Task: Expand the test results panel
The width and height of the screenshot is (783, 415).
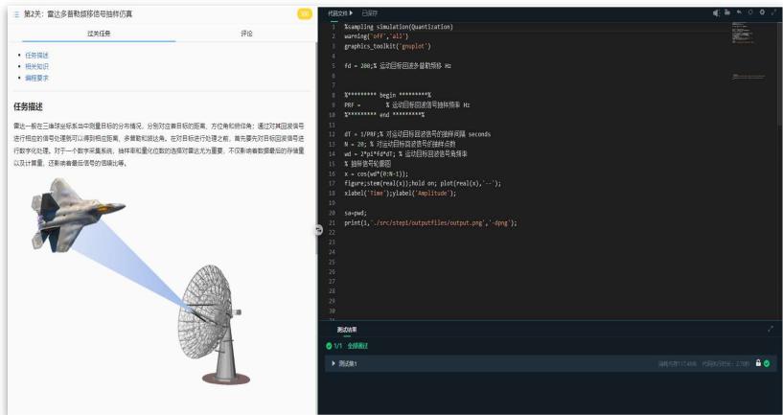Action: tap(769, 329)
